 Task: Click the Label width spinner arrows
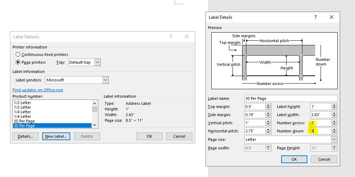[334, 115]
